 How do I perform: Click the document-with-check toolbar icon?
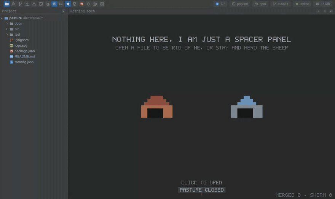coord(75,4)
